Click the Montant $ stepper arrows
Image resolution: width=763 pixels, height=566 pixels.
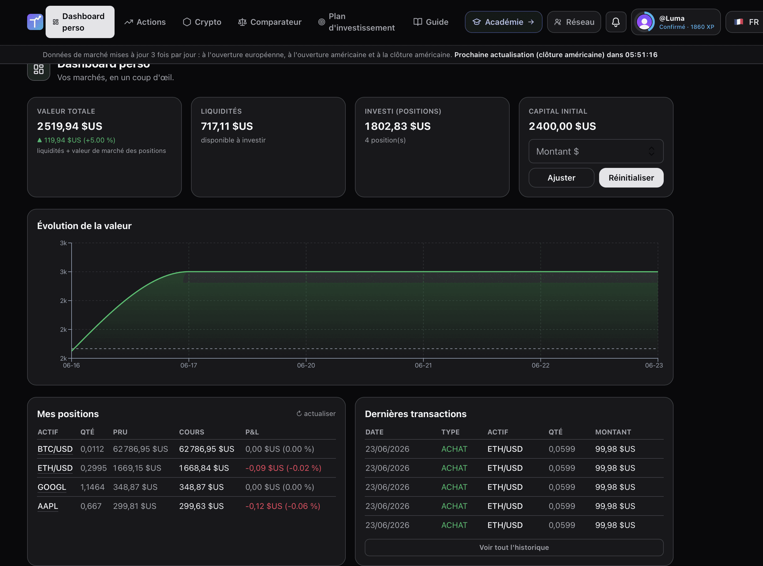pyautogui.click(x=651, y=151)
